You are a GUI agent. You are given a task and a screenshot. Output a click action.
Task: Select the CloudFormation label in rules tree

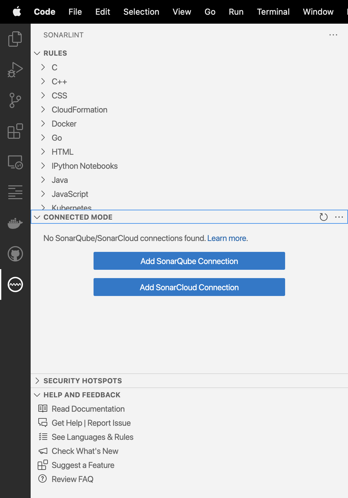click(79, 110)
